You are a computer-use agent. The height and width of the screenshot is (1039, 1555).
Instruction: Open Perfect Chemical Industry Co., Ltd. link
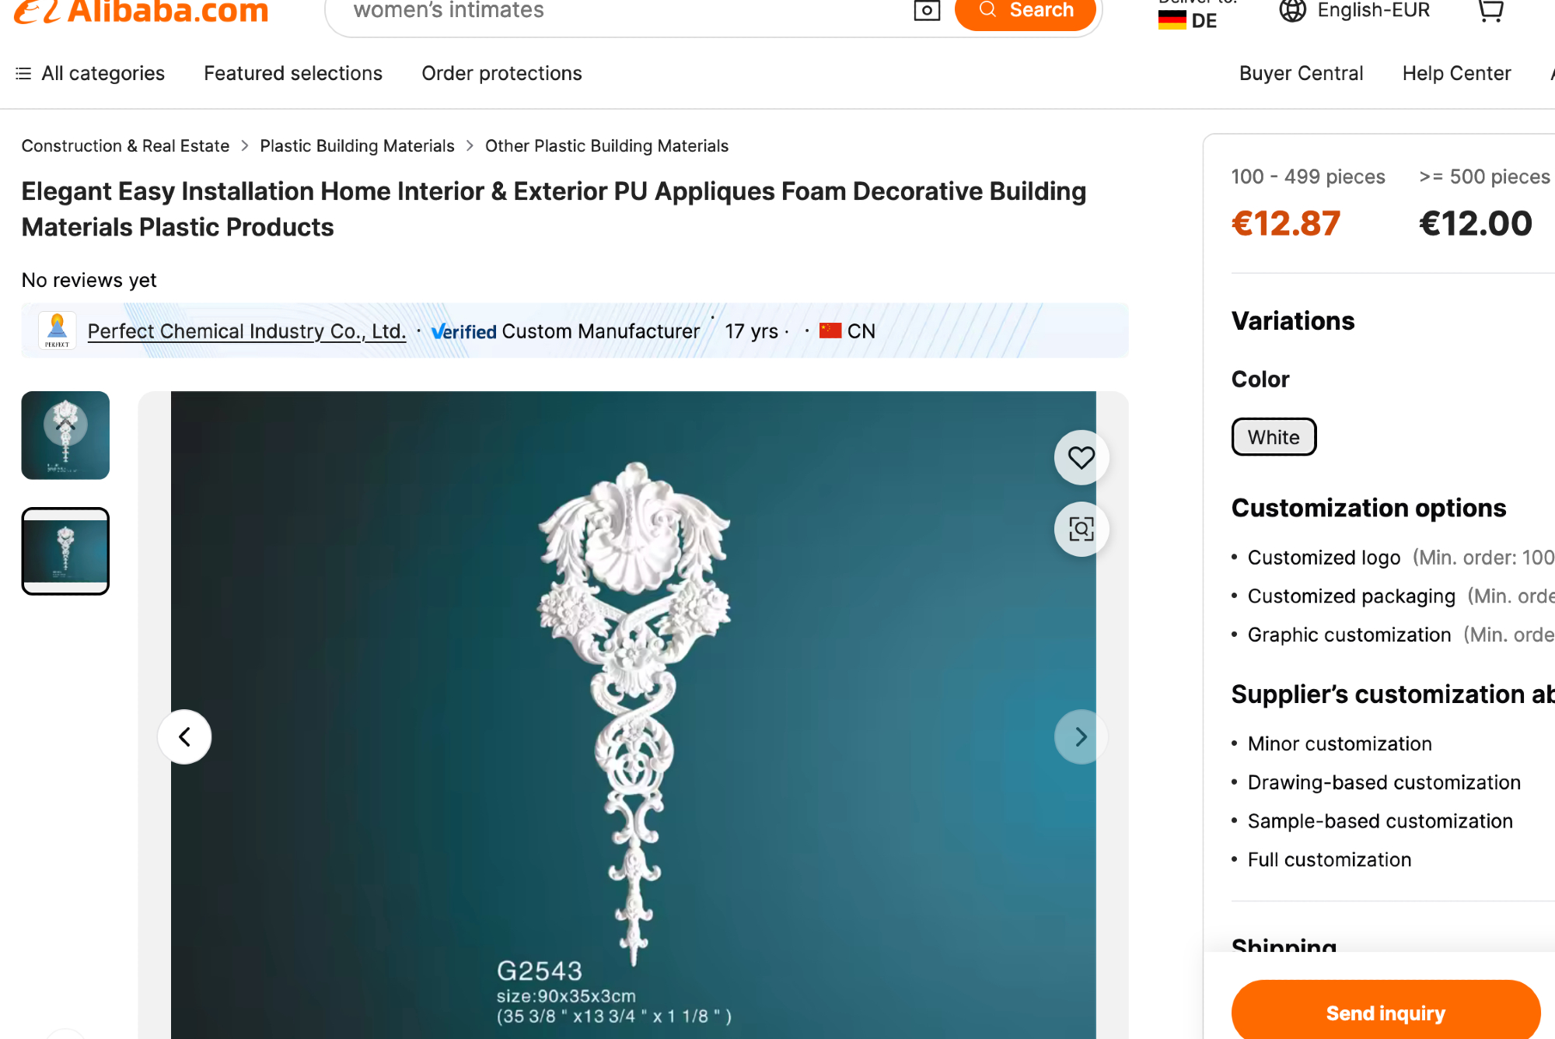click(x=246, y=331)
